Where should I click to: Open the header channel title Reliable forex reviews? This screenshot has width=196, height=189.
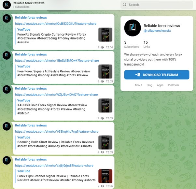point(29,3)
